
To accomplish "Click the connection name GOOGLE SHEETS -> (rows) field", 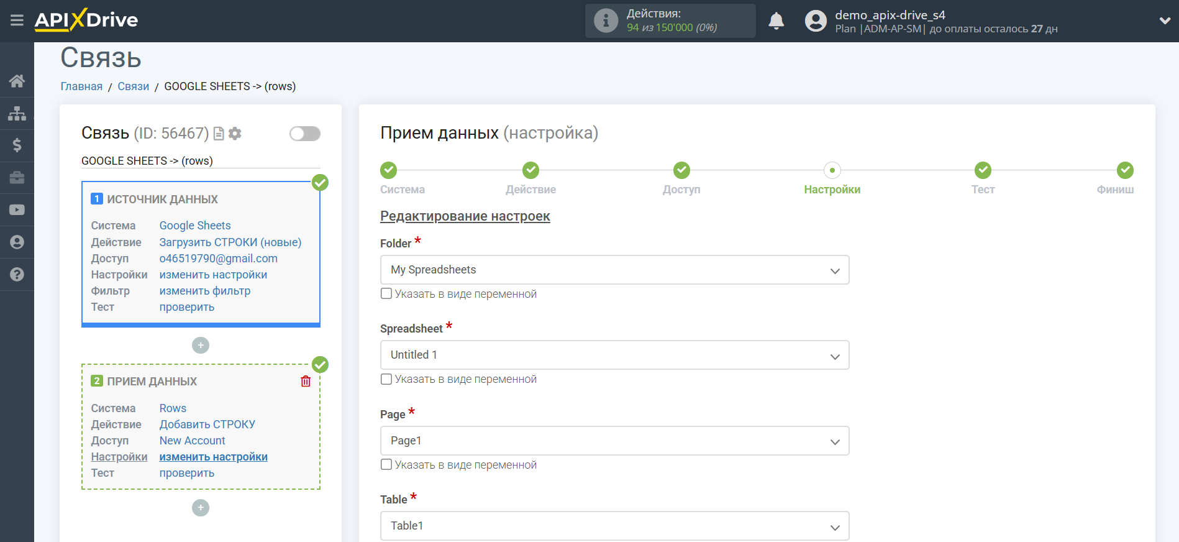I will tap(201, 161).
